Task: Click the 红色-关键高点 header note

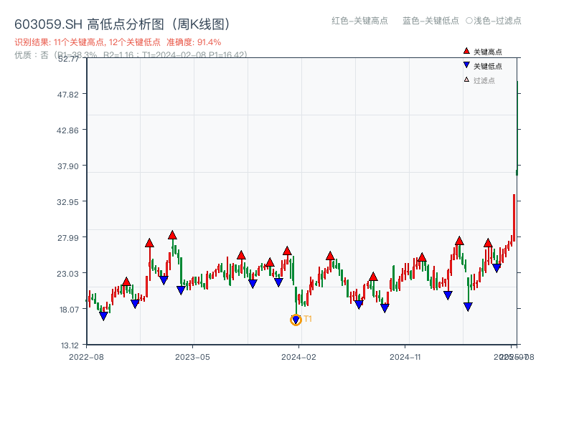Action: point(359,21)
